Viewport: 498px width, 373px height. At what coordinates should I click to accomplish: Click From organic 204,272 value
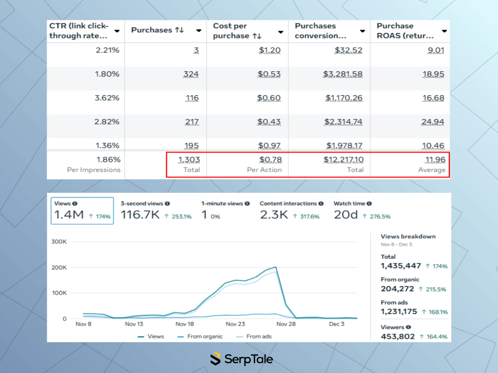(x=397, y=289)
